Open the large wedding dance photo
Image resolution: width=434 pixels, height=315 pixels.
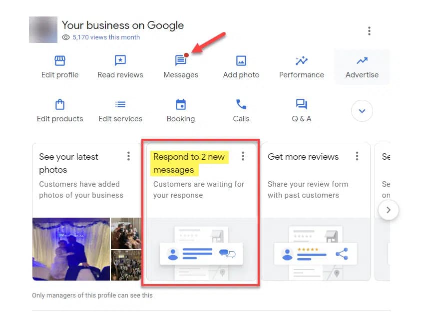pos(71,249)
